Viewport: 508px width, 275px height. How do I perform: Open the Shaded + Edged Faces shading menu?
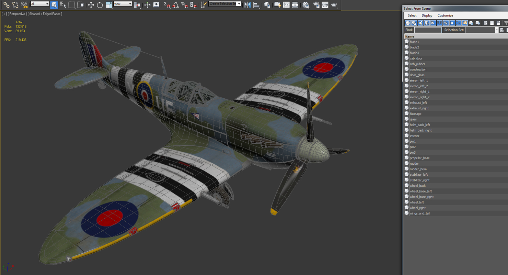[x=45, y=14]
